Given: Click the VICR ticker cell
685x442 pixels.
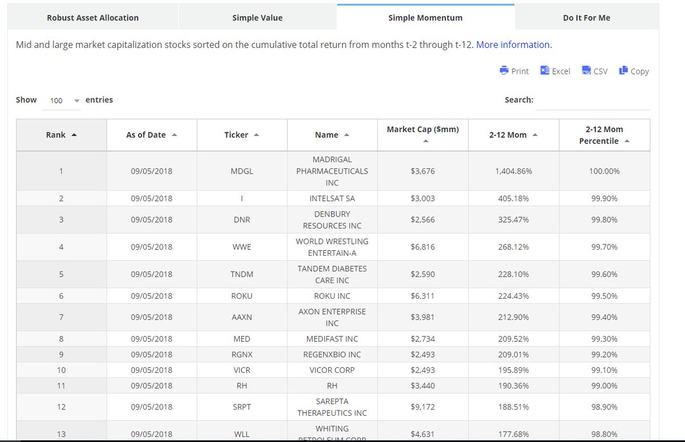Looking at the screenshot, I should [242, 369].
